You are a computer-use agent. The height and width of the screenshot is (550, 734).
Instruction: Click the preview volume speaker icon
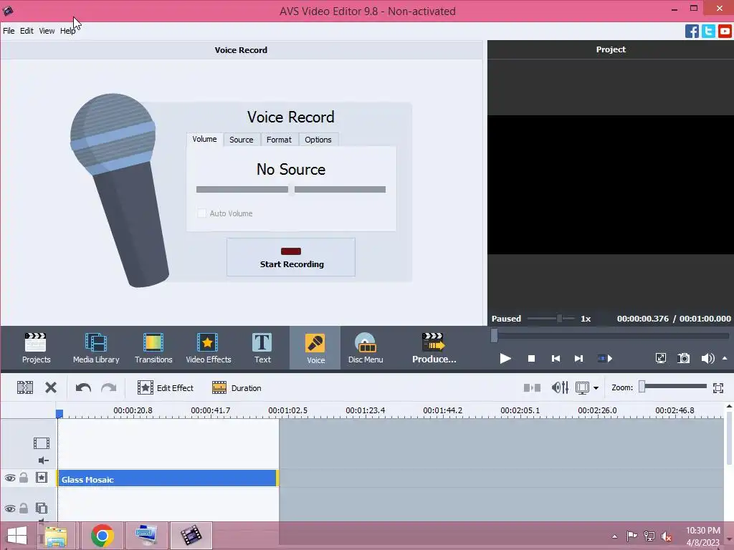(x=707, y=358)
